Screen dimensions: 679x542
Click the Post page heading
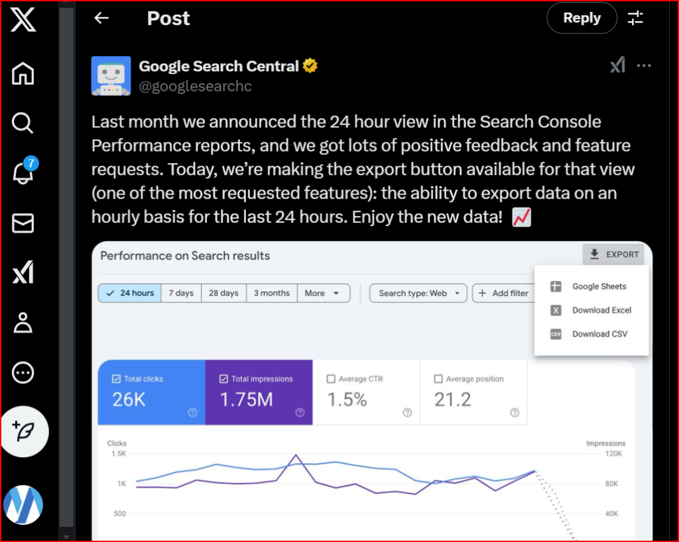click(x=168, y=18)
